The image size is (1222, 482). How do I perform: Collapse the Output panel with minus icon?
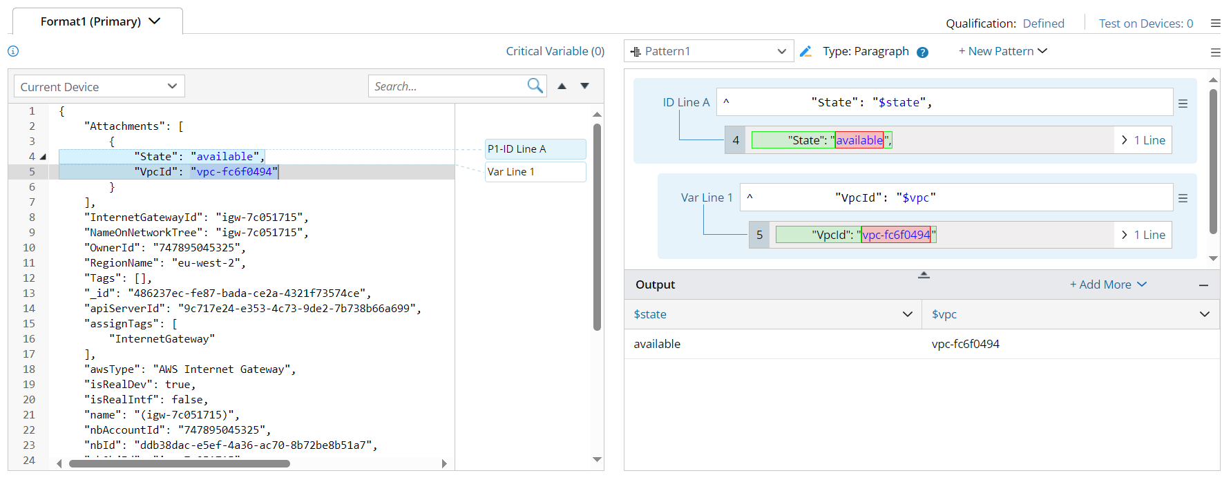pos(1203,285)
